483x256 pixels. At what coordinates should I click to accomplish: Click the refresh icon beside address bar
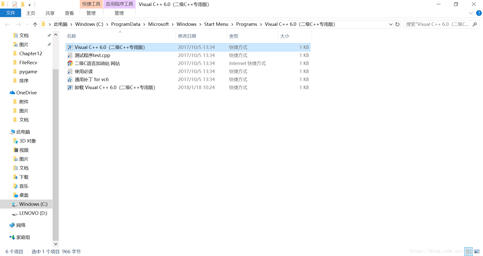coord(397,24)
